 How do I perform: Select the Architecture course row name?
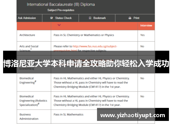27,35
